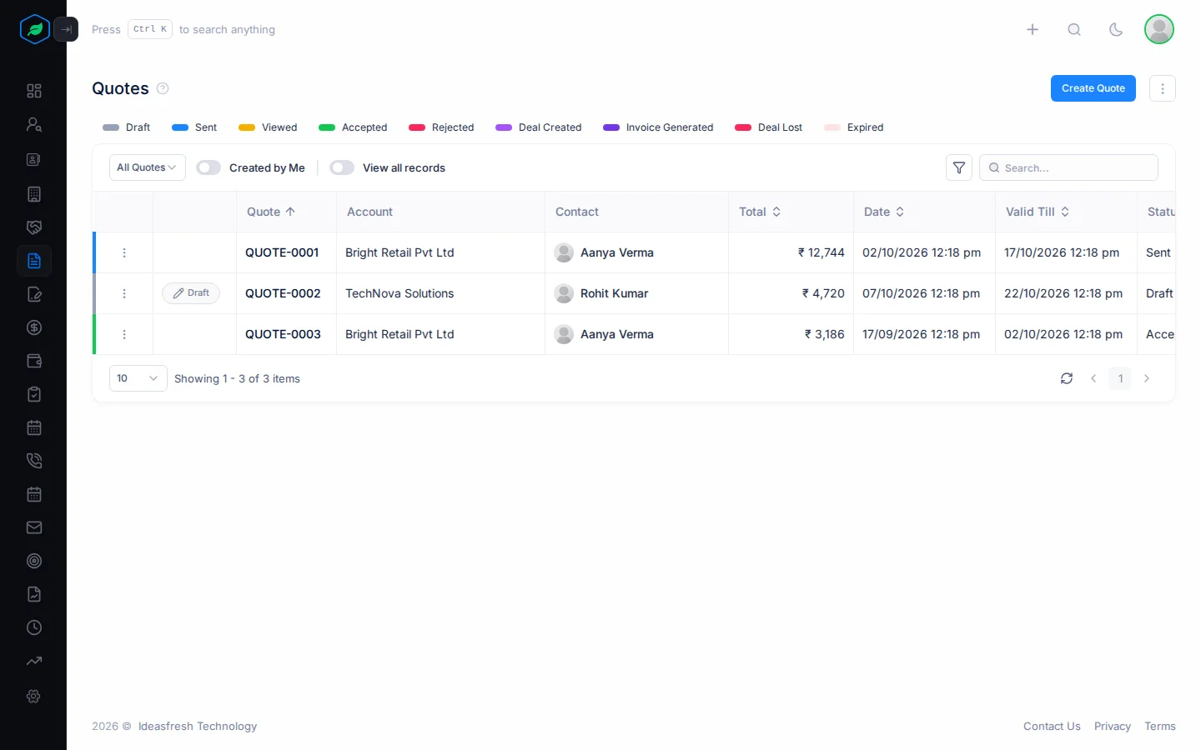Open the clipboard check tasks sidebar icon
This screenshot has height=750, width=1201.
point(34,394)
